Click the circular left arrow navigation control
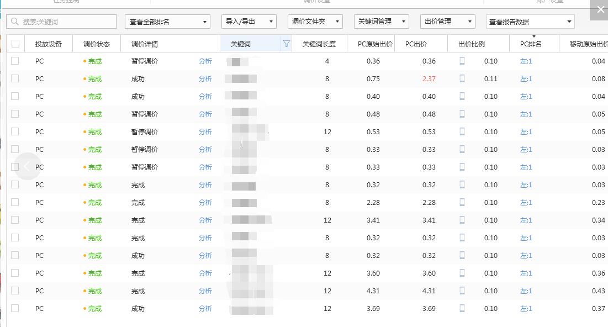 coord(27,166)
